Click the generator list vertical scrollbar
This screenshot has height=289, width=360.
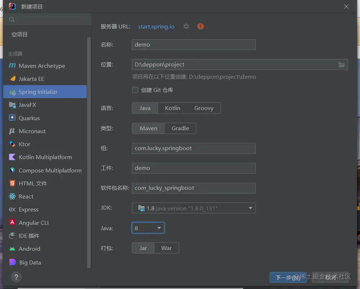89,152
